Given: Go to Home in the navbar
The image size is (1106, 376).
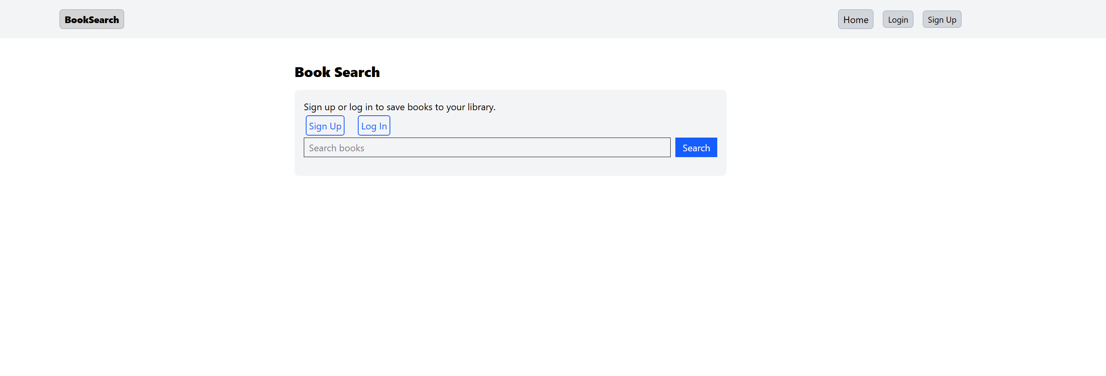Looking at the screenshot, I should pos(855,19).
